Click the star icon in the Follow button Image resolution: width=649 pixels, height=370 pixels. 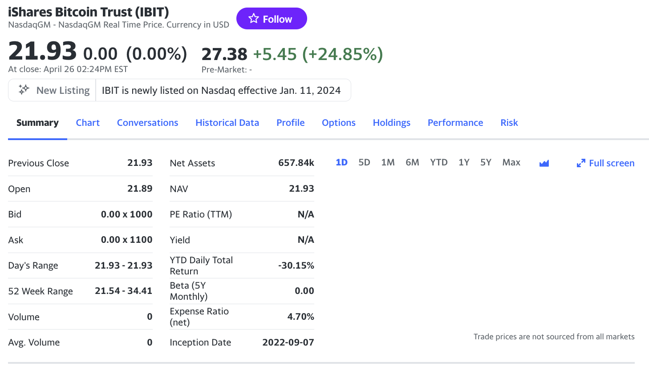[254, 18]
